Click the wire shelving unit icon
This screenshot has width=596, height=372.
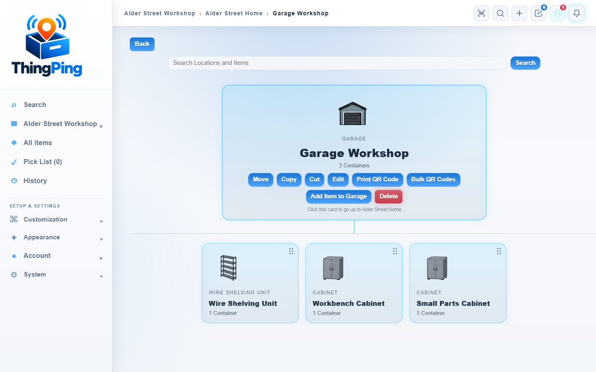pyautogui.click(x=228, y=268)
